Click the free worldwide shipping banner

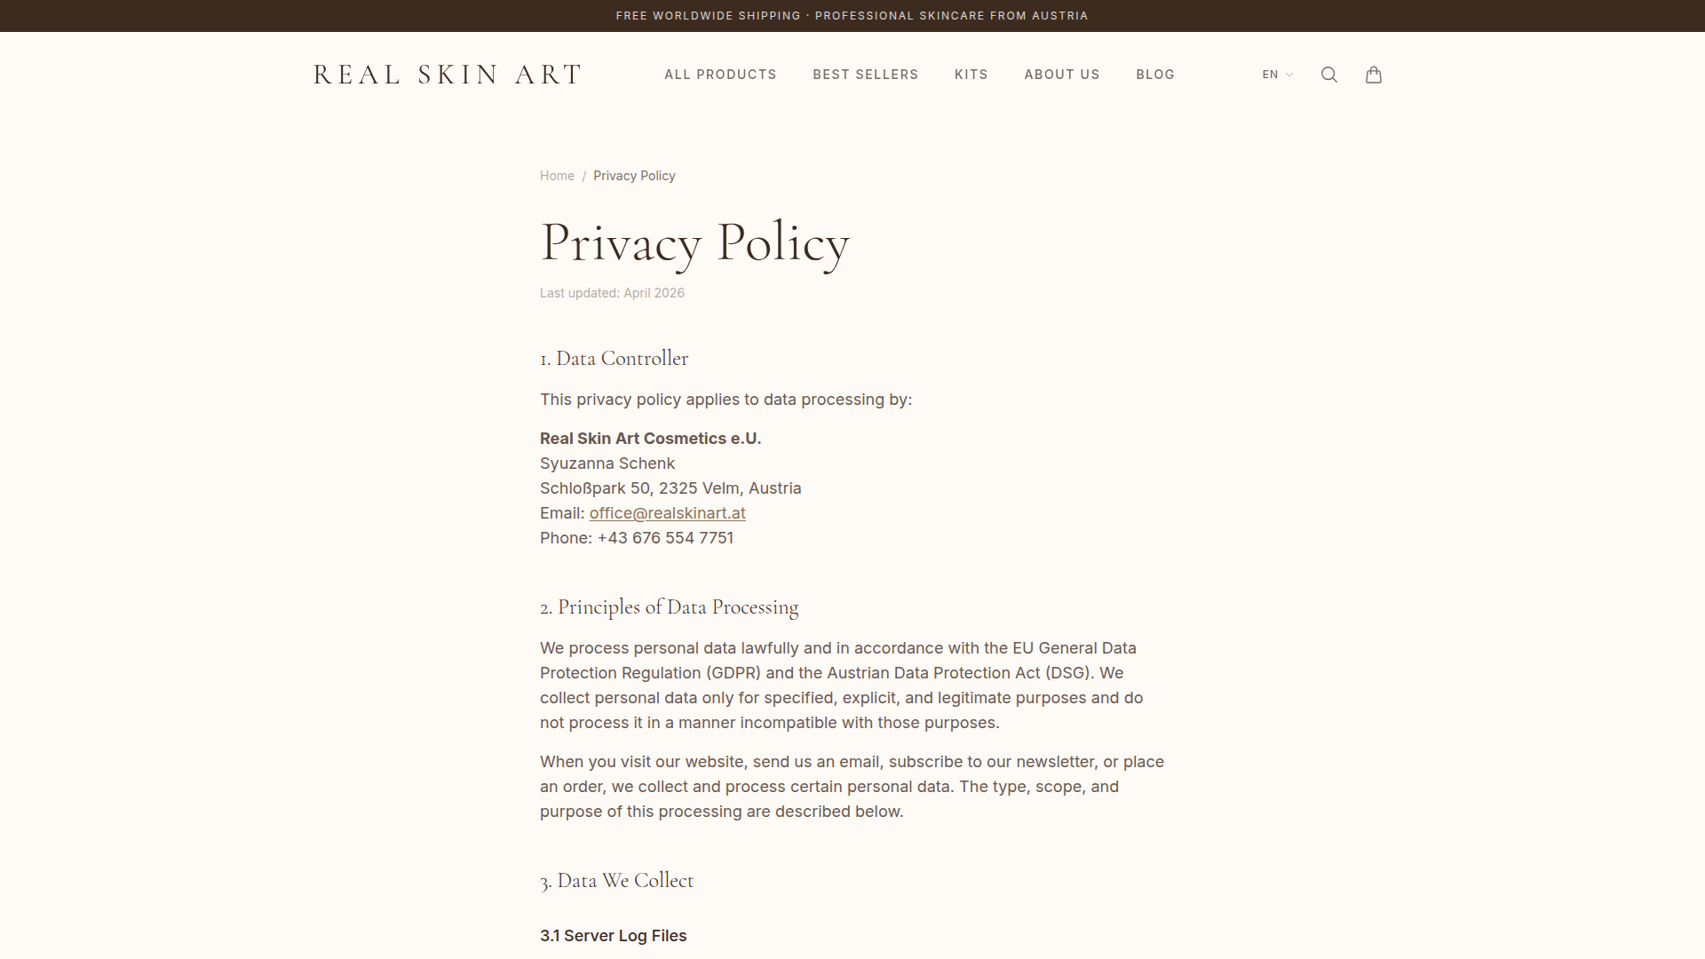pos(852,16)
